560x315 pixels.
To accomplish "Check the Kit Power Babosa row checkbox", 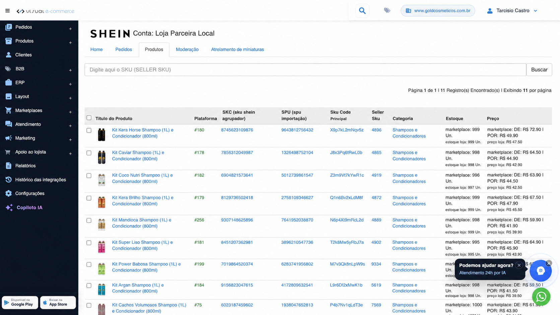I will pos(89,265).
